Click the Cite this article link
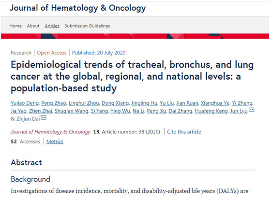 point(184,132)
